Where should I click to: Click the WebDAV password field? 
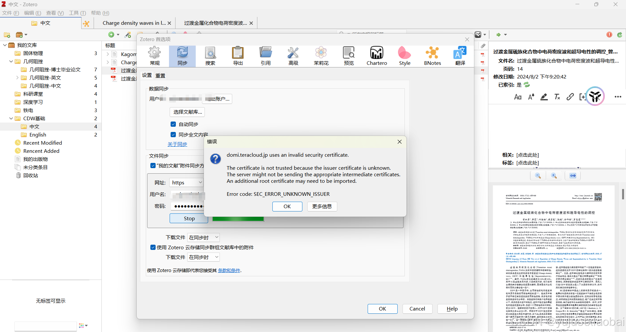(x=188, y=206)
